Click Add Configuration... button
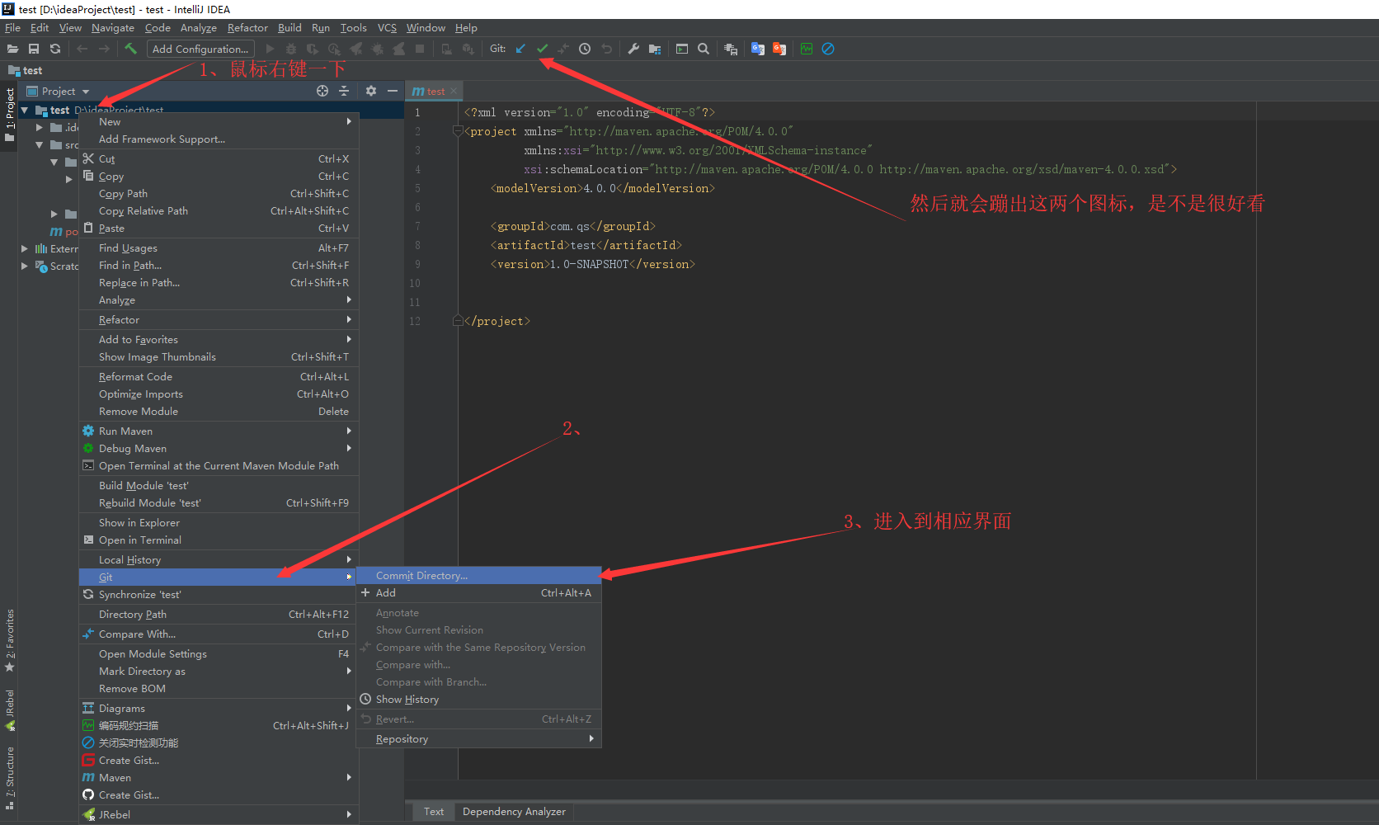Viewport: 1379px width, 825px height. pyautogui.click(x=200, y=49)
